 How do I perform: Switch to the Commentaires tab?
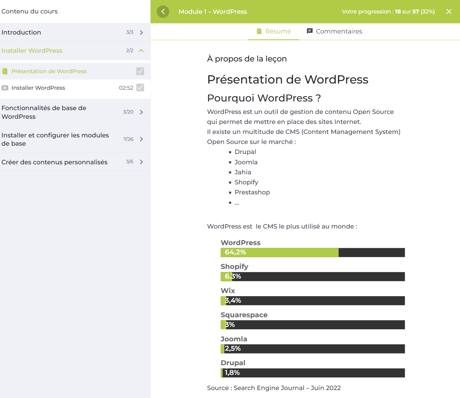tap(334, 31)
